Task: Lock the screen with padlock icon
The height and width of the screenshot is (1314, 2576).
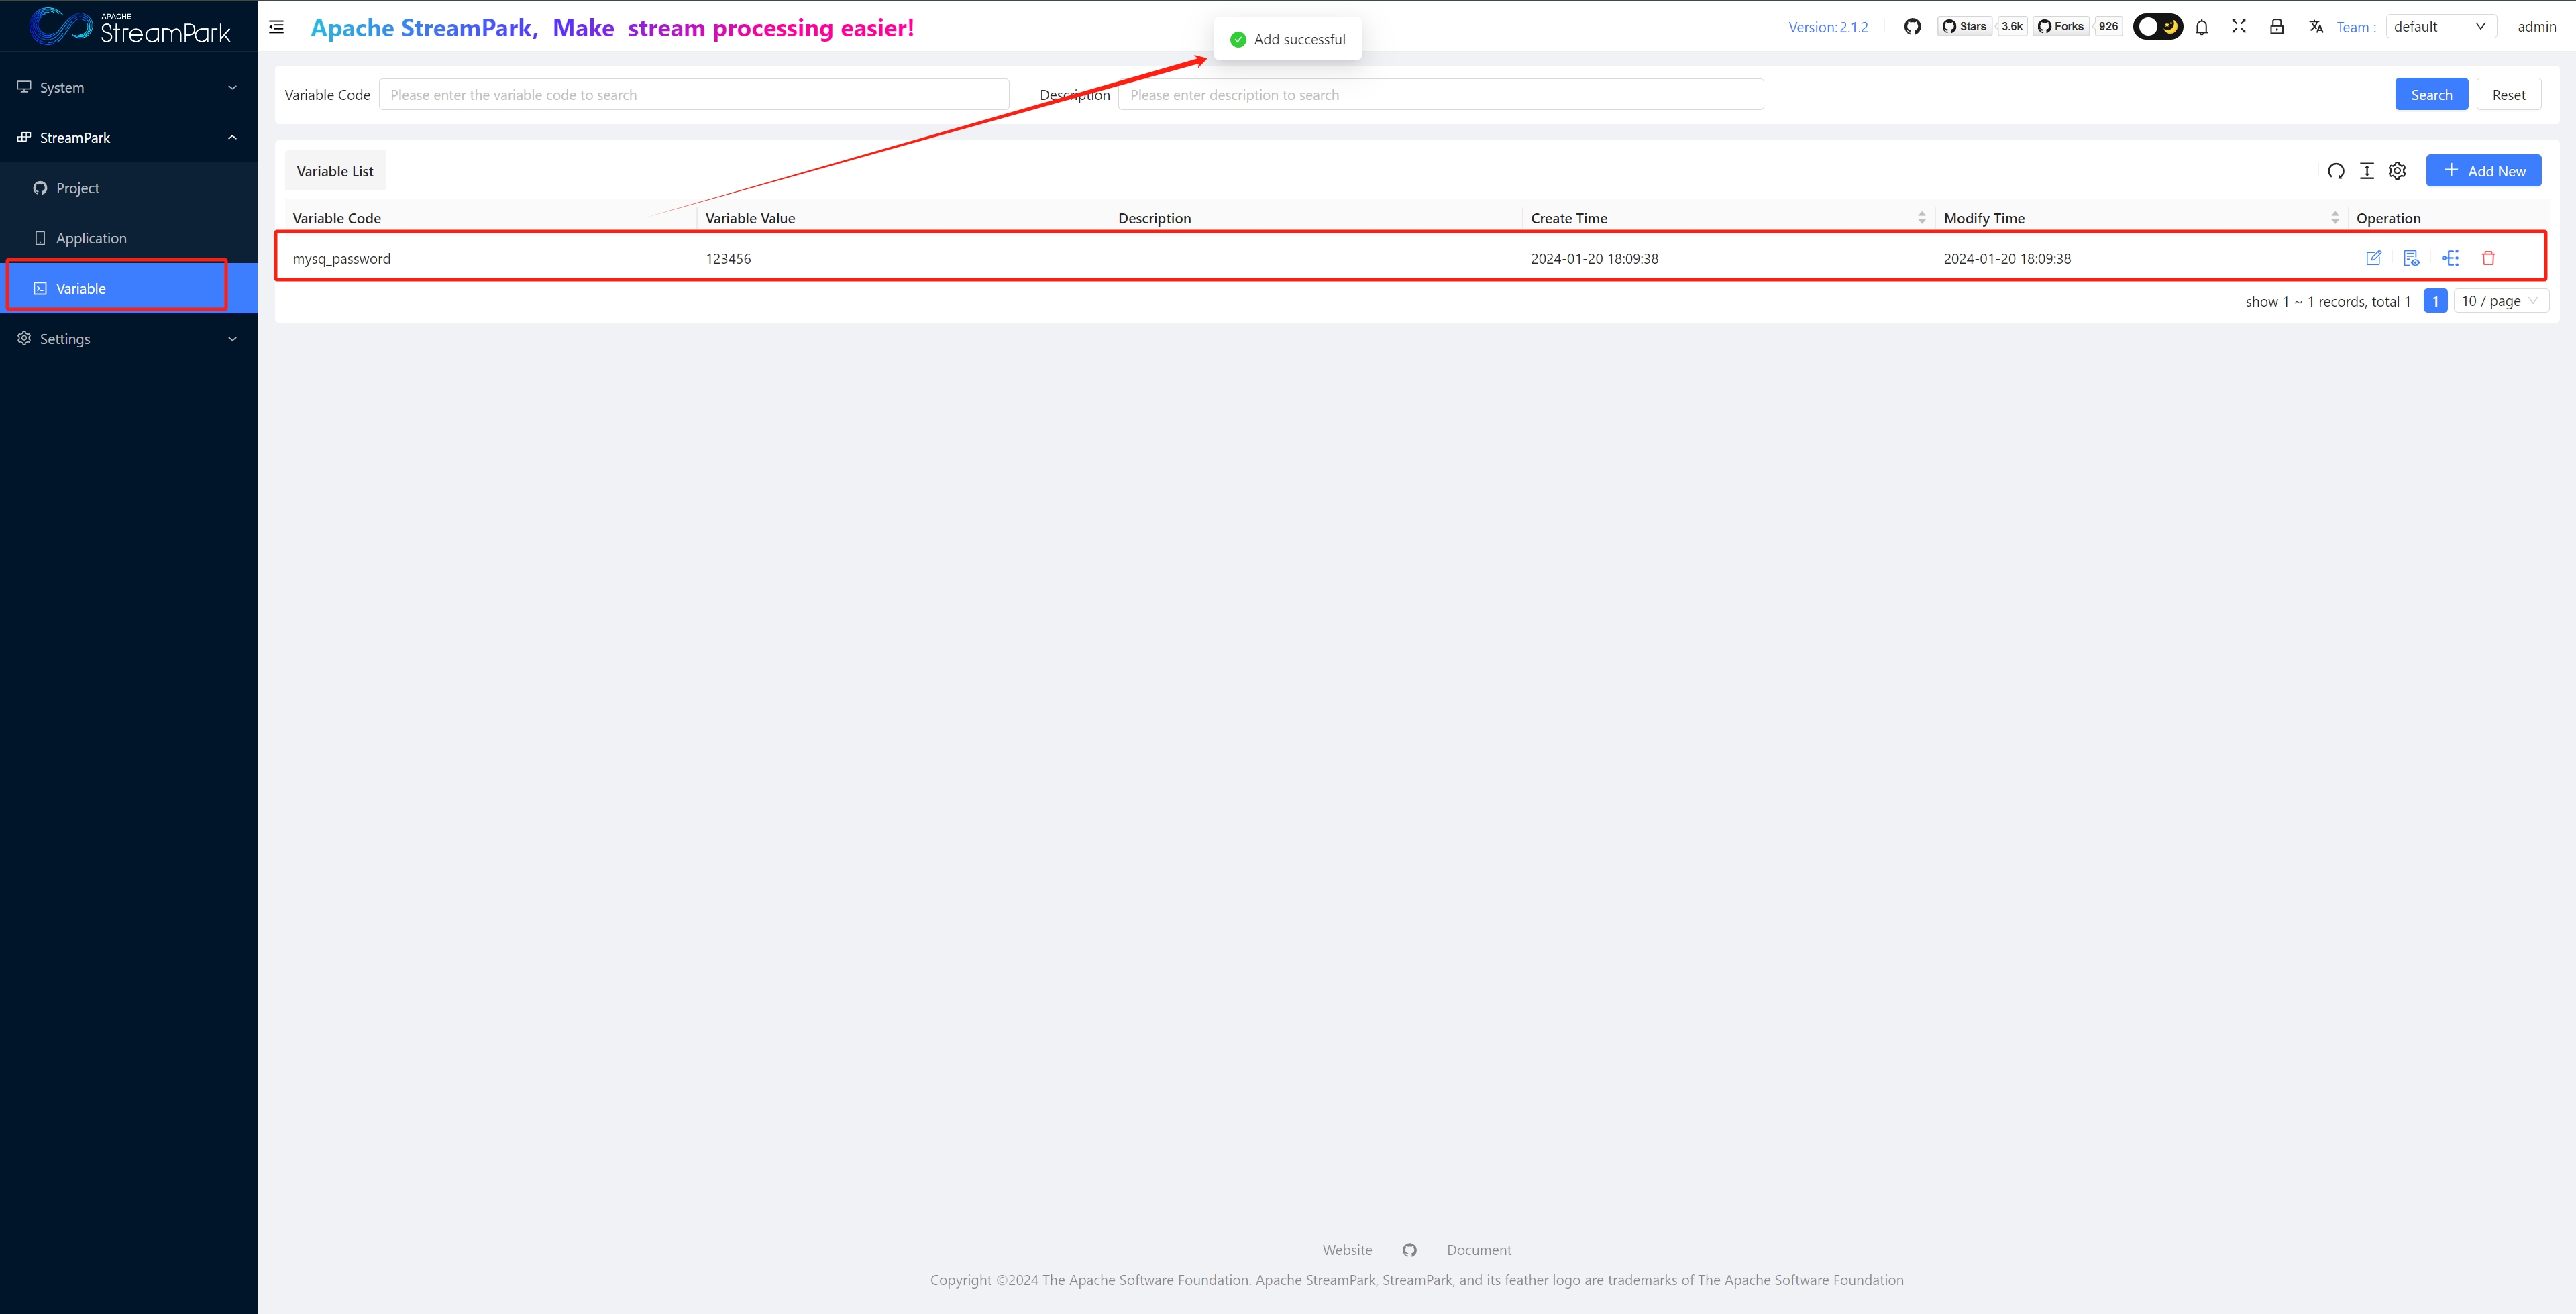Action: [2276, 27]
